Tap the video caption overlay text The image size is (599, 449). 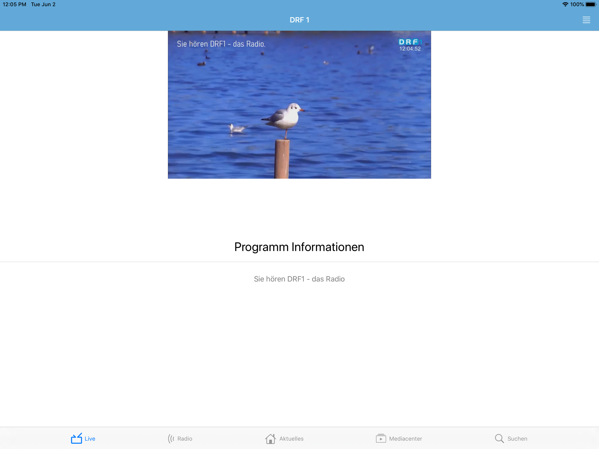221,44
